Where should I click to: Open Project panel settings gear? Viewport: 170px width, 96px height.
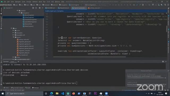point(40,8)
